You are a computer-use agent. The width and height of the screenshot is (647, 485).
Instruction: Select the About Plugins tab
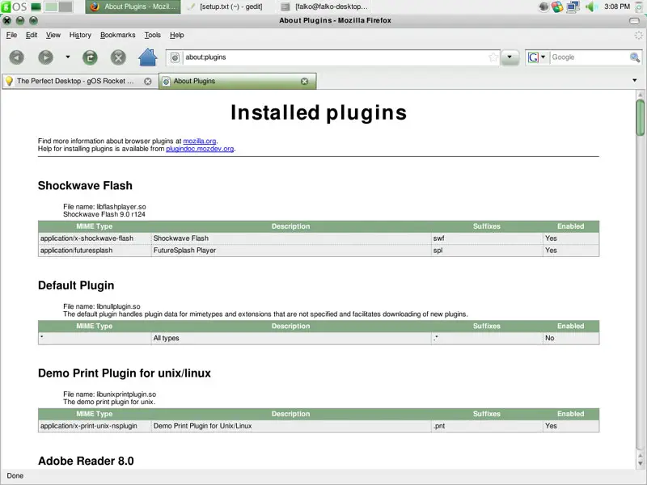[237, 82]
